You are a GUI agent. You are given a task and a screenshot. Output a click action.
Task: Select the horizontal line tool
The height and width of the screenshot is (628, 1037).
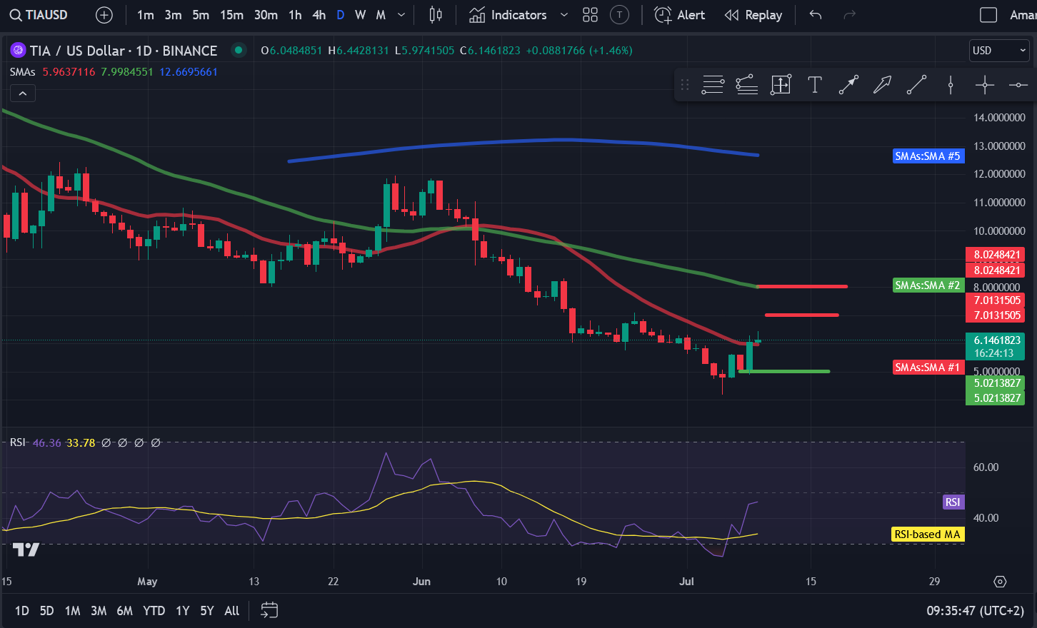click(x=1018, y=85)
